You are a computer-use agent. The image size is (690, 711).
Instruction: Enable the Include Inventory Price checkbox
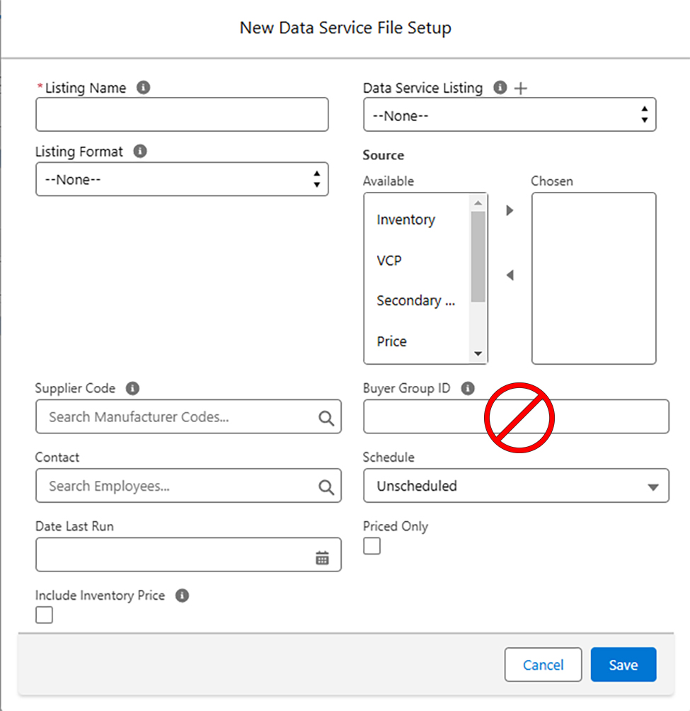44,615
